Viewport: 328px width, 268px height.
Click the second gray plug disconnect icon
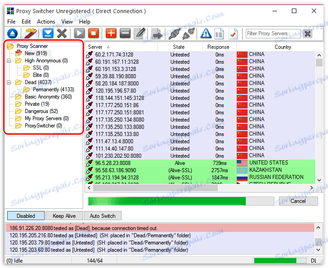click(x=188, y=33)
